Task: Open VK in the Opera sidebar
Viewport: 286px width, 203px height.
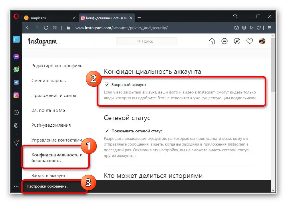Action: click(x=16, y=82)
